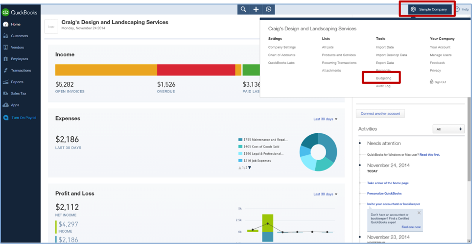
Task: Click the Employees sidebar icon
Action: click(5, 59)
